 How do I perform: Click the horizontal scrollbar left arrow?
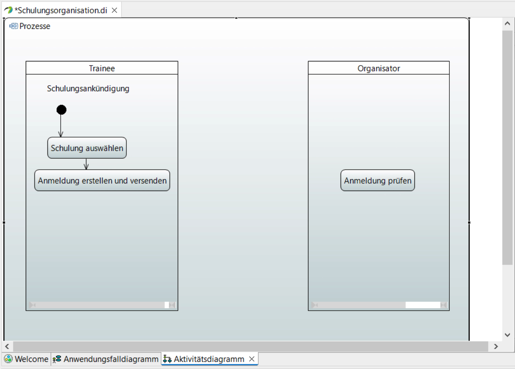click(x=7, y=346)
